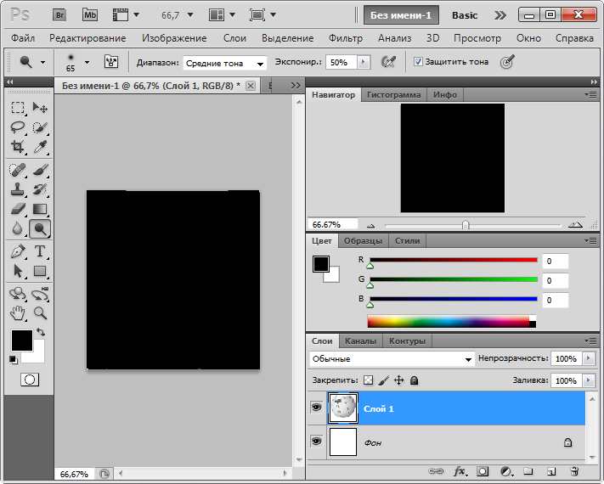Select the Horizontal Type tool
The width and height of the screenshot is (604, 484).
click(40, 251)
